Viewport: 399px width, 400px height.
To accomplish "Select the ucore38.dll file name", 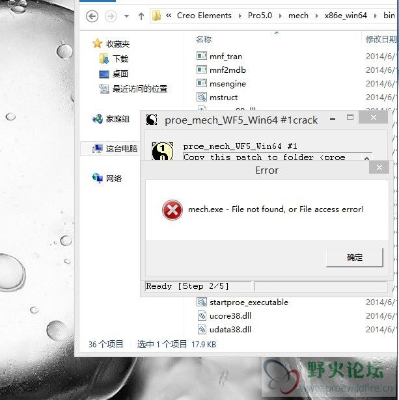I will (230, 316).
